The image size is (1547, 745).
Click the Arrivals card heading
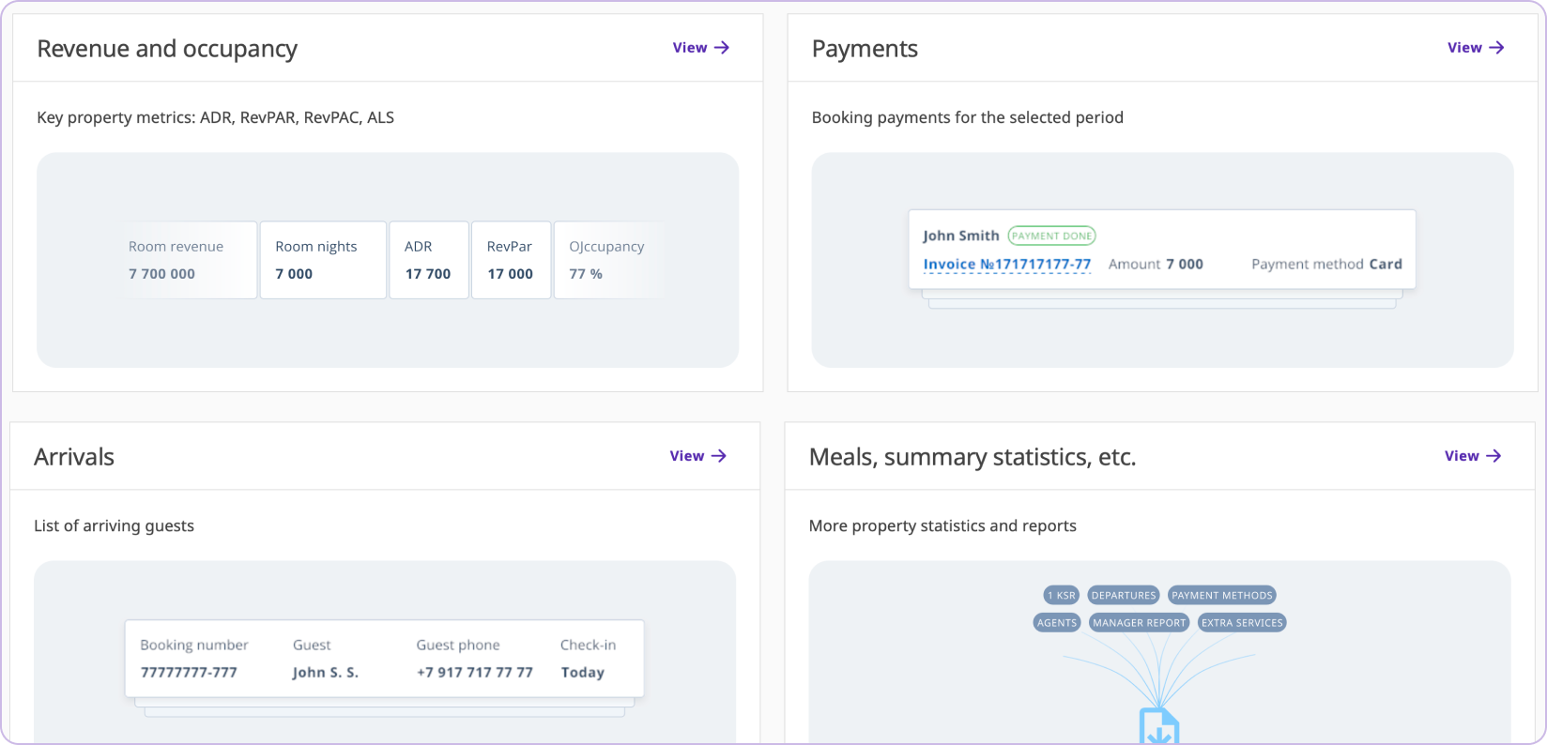tap(74, 457)
